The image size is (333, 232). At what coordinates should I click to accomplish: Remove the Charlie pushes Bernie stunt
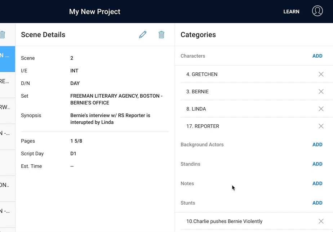321,221
